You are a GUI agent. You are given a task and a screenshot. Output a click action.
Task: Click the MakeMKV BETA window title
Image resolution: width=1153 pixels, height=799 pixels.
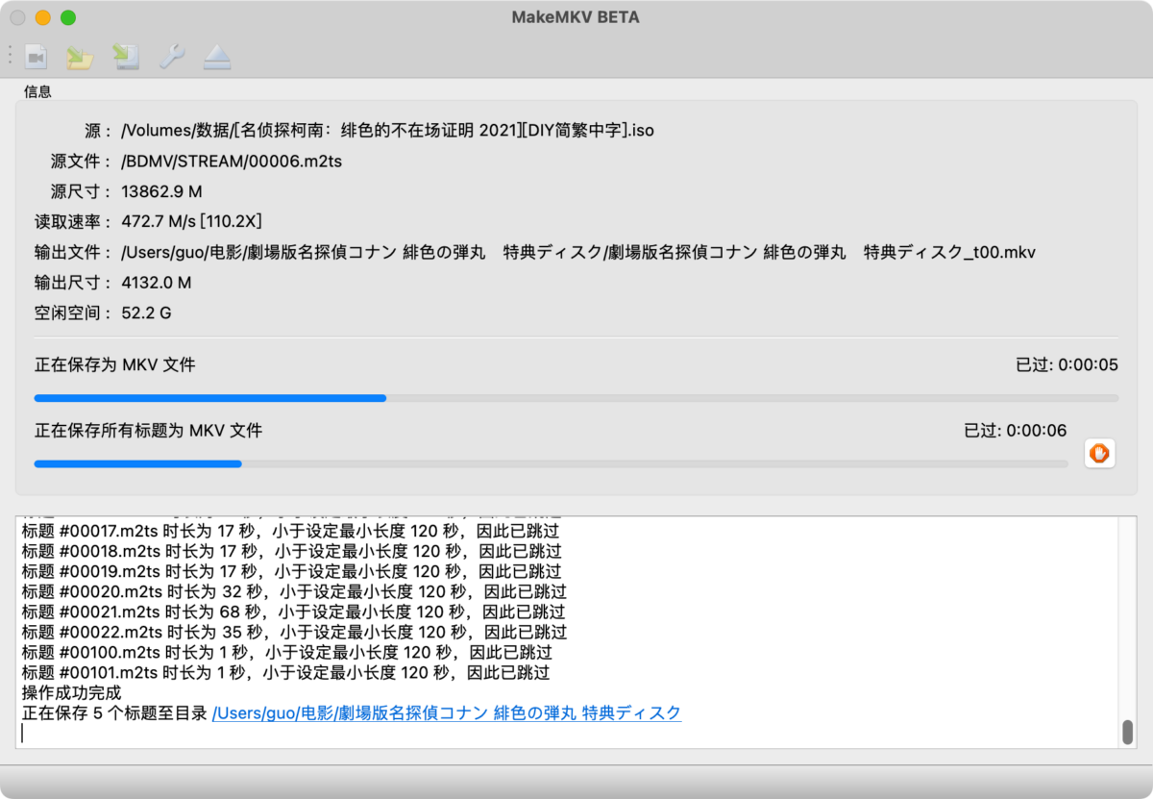[x=576, y=17]
